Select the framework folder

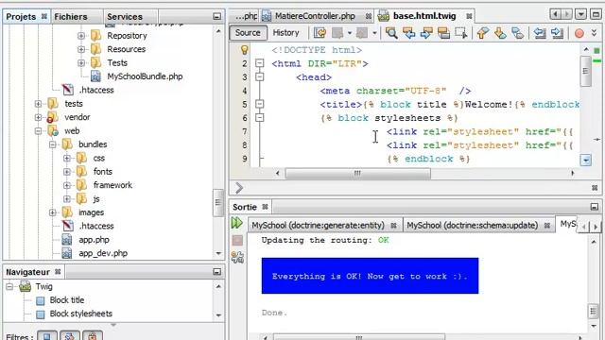pyautogui.click(x=112, y=185)
